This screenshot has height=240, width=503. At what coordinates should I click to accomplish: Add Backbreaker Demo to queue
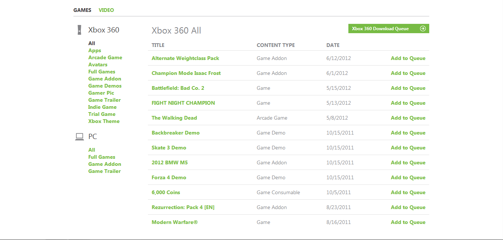click(x=408, y=133)
